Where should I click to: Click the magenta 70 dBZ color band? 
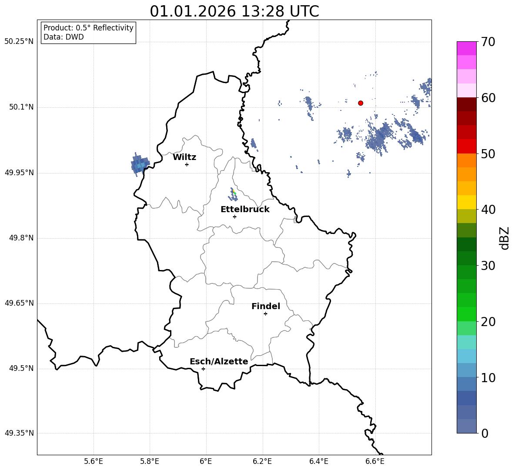(x=467, y=48)
